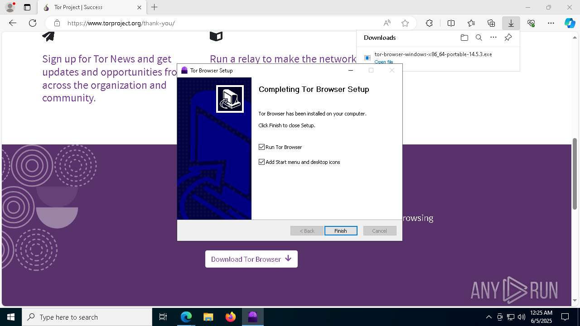Open the notification center
The width and height of the screenshot is (580, 326).
565,317
